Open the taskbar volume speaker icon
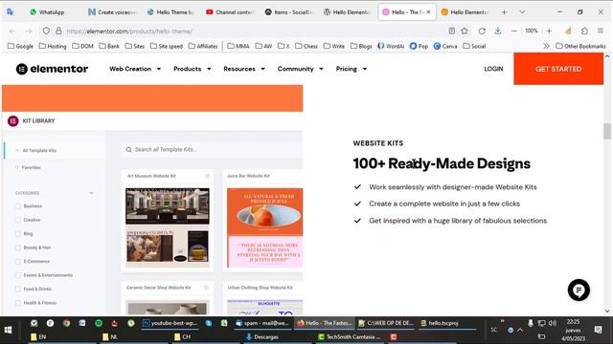Viewport: 613px width, 344px height. [553, 323]
